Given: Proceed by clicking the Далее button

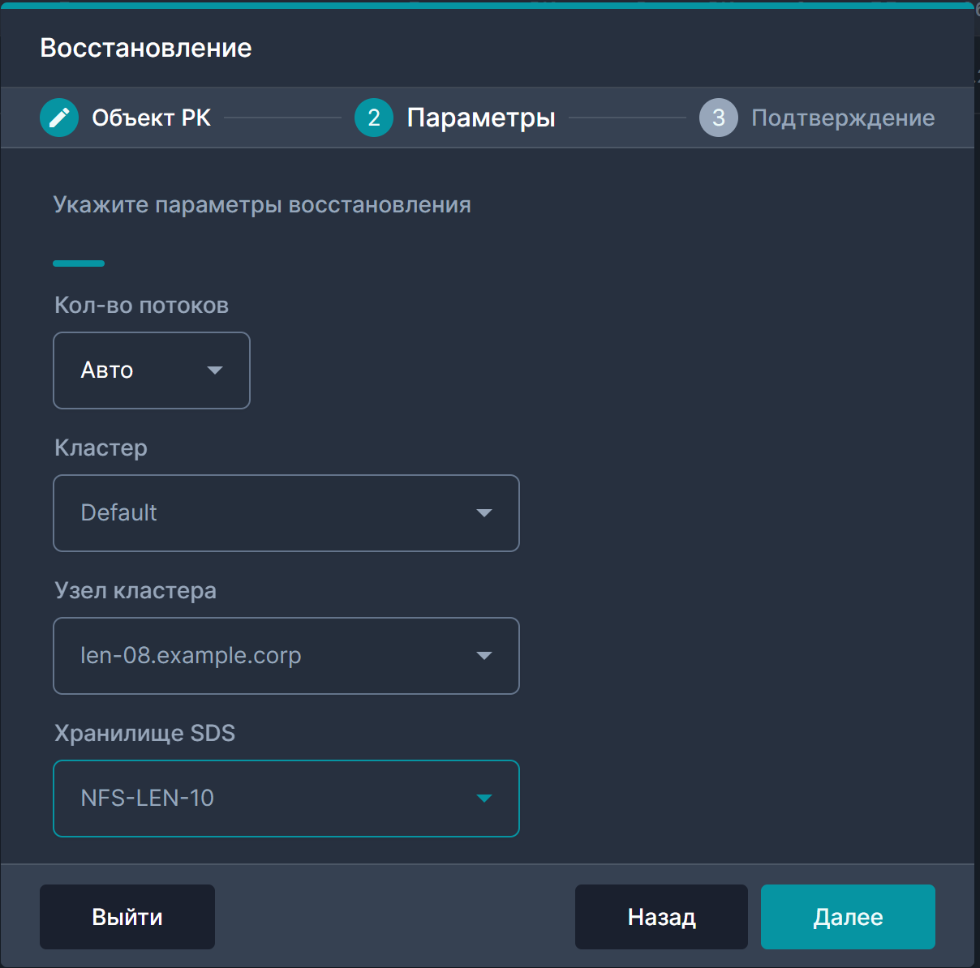Looking at the screenshot, I should [x=848, y=917].
